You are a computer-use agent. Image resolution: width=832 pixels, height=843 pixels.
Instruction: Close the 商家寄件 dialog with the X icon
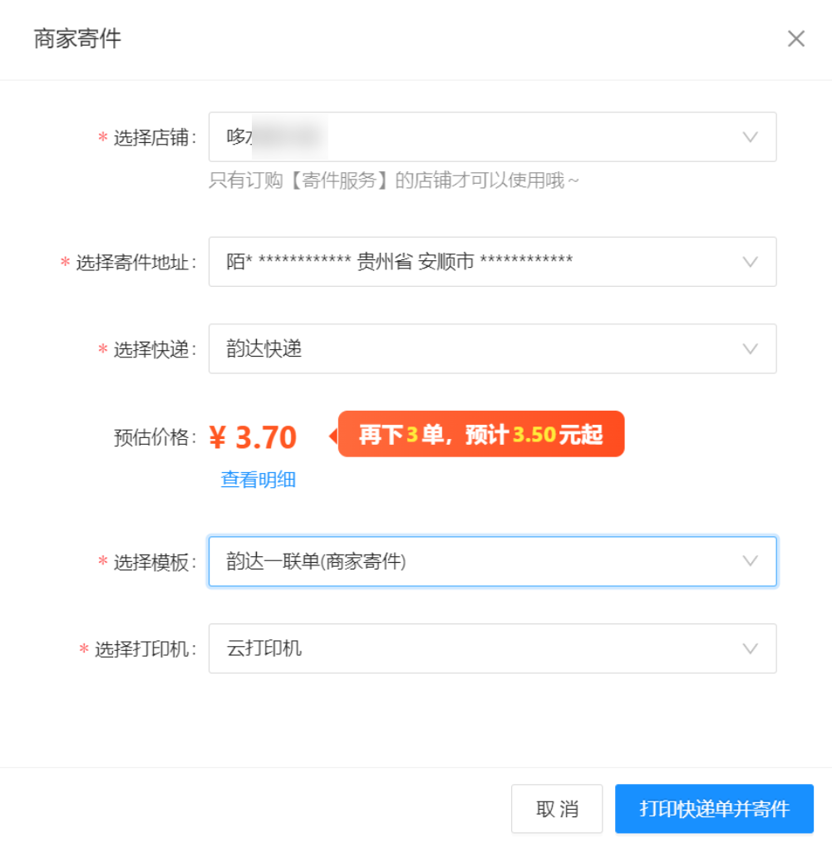795,39
